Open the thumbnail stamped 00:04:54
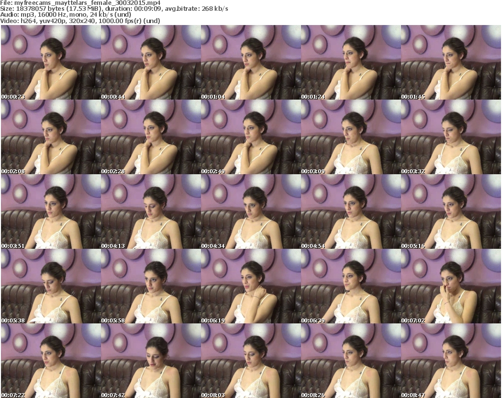This screenshot has width=502, height=398. point(351,212)
